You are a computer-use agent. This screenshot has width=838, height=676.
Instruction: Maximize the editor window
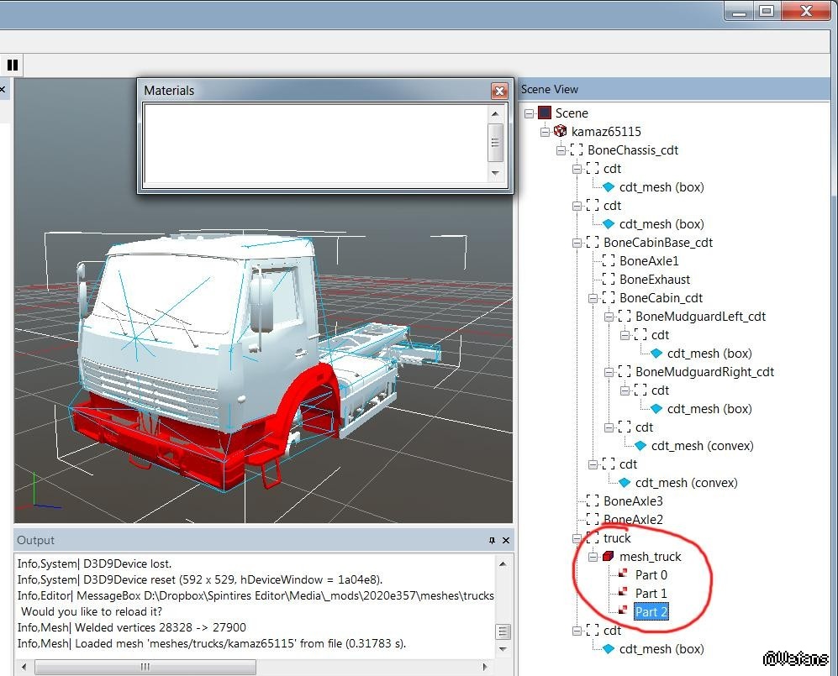click(766, 11)
